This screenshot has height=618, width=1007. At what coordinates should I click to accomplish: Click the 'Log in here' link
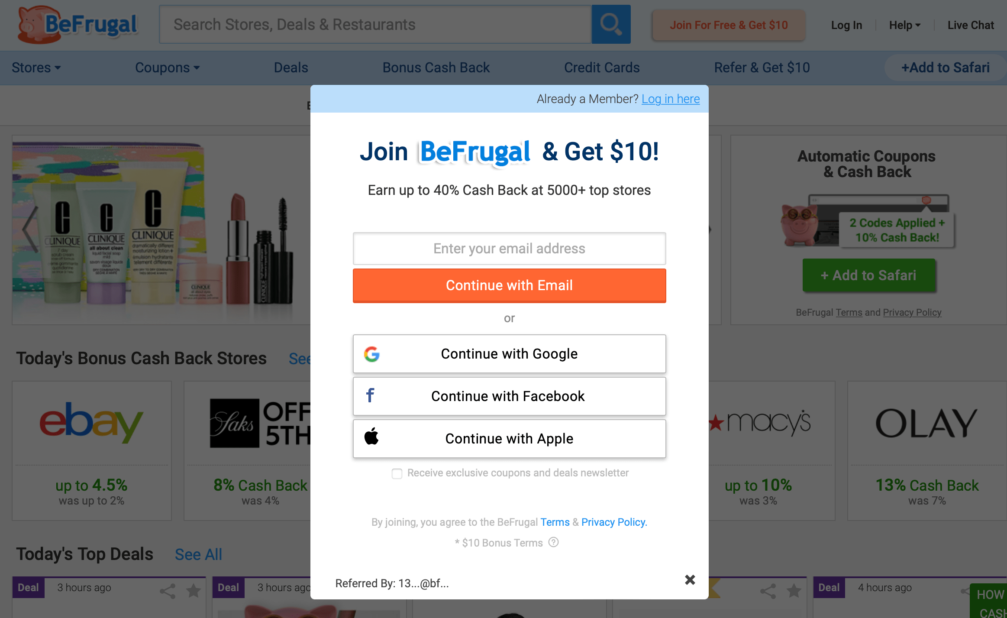670,99
